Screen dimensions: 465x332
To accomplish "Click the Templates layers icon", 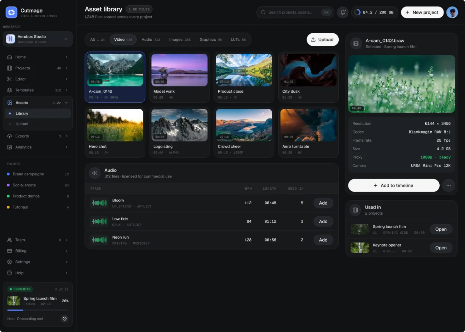I will click(10, 90).
